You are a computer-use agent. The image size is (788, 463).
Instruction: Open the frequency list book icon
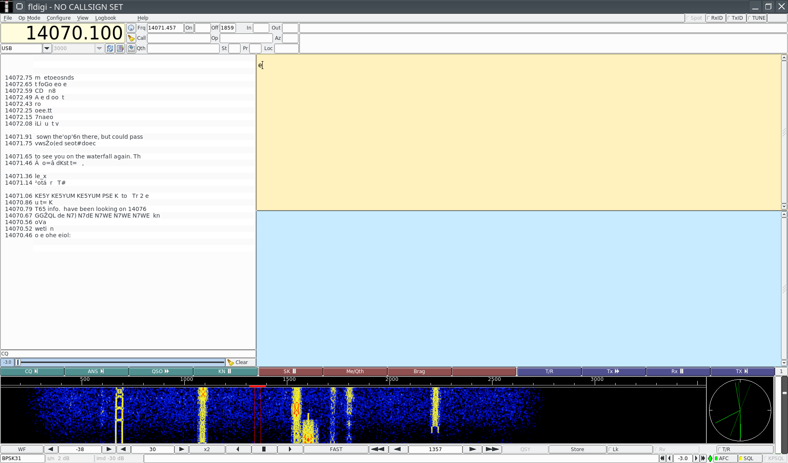pos(120,48)
